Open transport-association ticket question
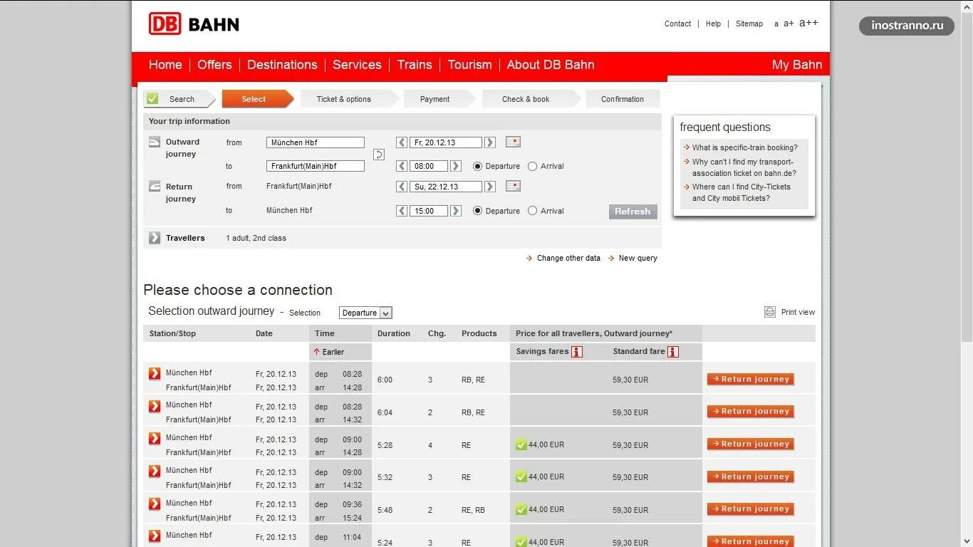This screenshot has height=547, width=973. pyautogui.click(x=744, y=167)
